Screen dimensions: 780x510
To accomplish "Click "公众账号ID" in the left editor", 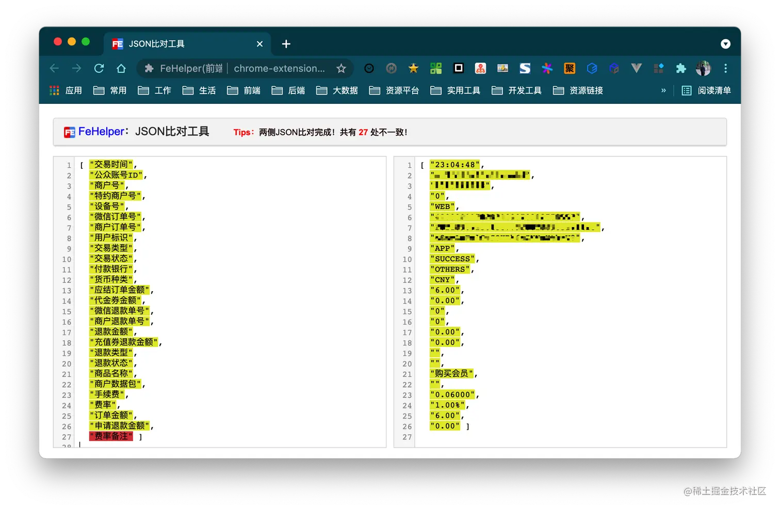I will coord(116,175).
